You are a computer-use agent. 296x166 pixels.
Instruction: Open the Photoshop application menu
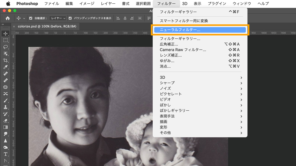point(27,4)
